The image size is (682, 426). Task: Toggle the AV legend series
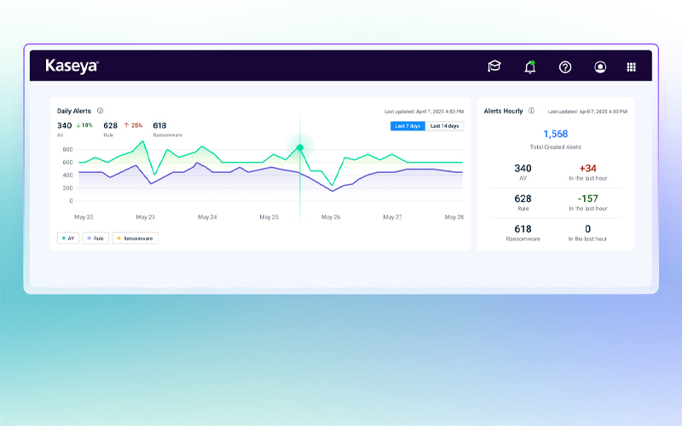tap(68, 239)
